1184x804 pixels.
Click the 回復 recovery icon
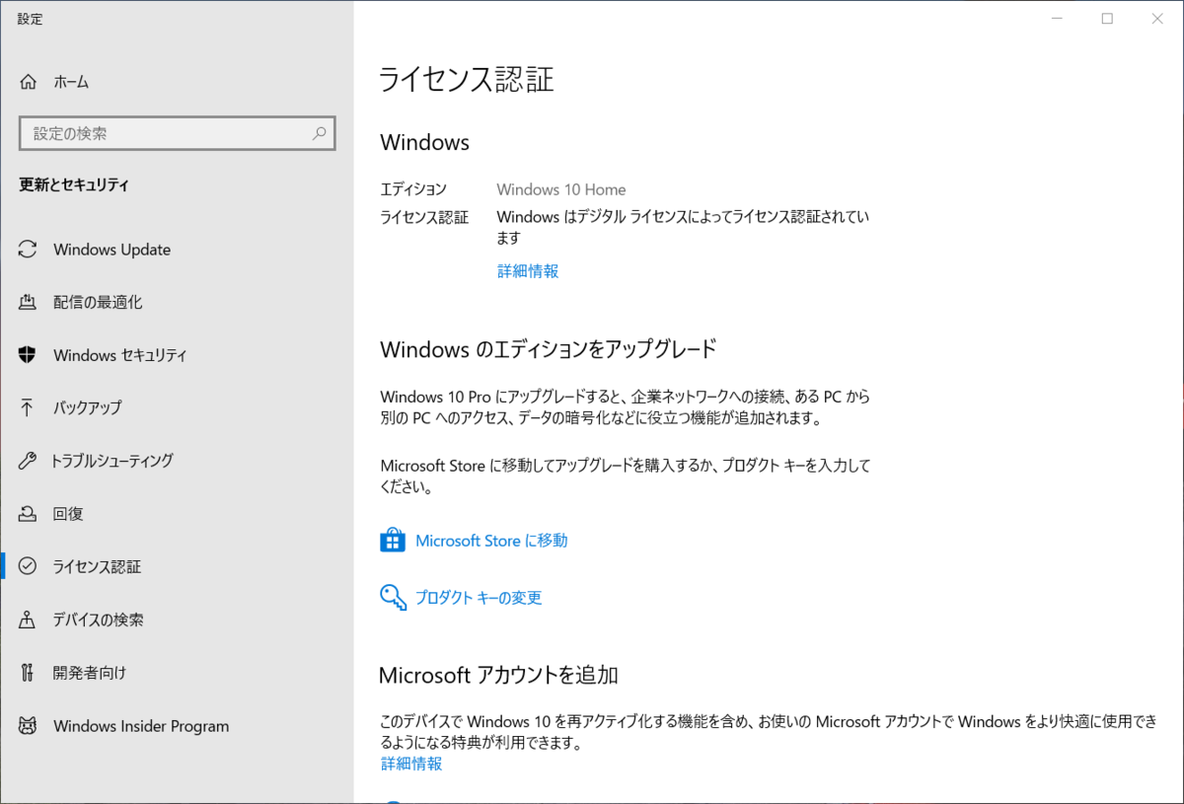coord(29,514)
